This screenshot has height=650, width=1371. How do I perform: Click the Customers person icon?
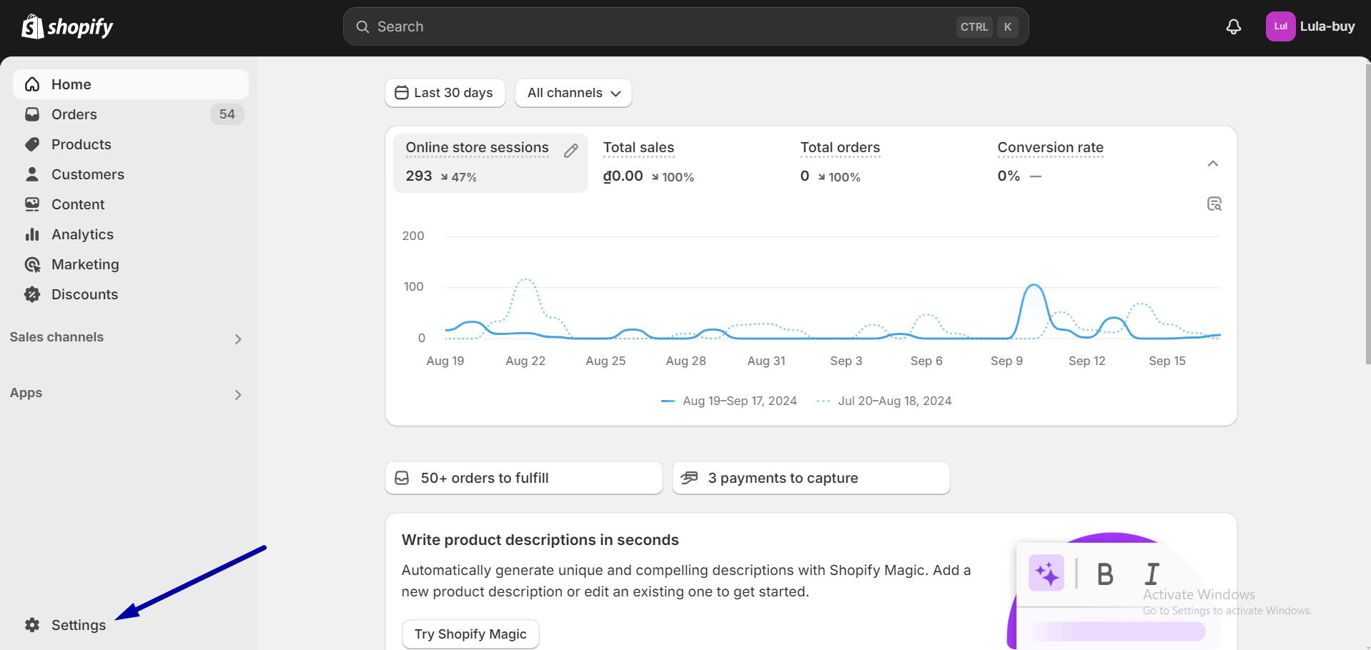click(x=32, y=174)
